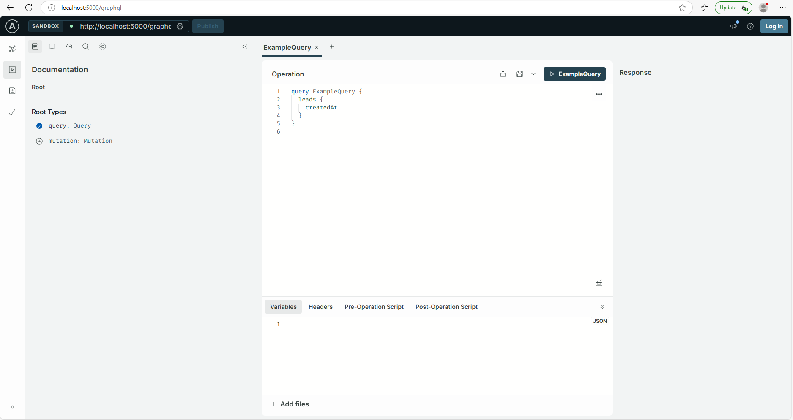Open connection settings gear next to endpoint URL
Screen dimensions: 793x420
(180, 26)
